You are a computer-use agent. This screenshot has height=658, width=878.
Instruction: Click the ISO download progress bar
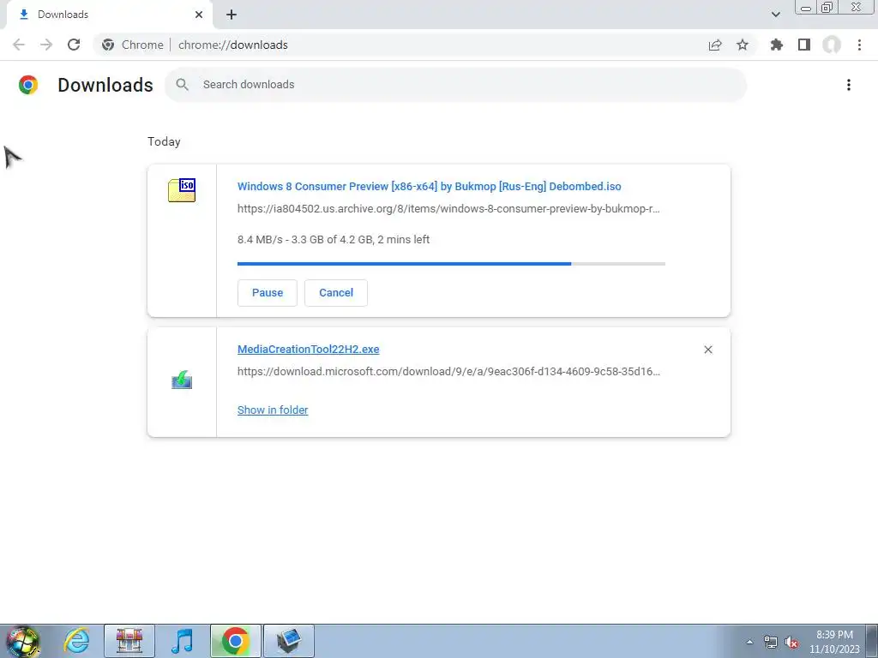(x=451, y=264)
